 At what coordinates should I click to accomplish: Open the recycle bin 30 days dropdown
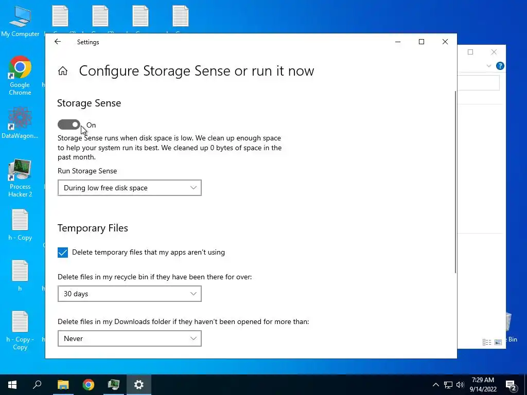pos(129,294)
